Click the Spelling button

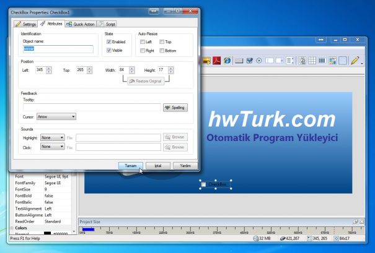[x=175, y=108]
